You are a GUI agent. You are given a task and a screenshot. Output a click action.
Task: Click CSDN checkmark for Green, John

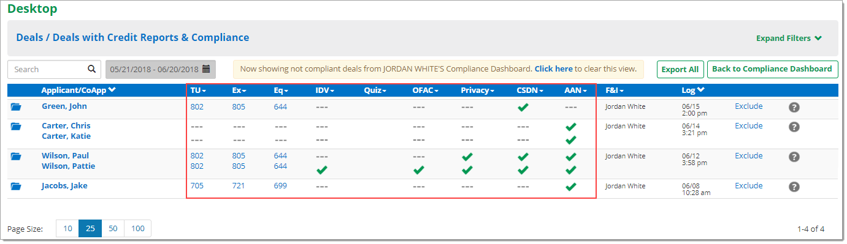point(523,107)
